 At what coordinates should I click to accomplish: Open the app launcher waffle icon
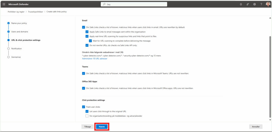(4, 4)
